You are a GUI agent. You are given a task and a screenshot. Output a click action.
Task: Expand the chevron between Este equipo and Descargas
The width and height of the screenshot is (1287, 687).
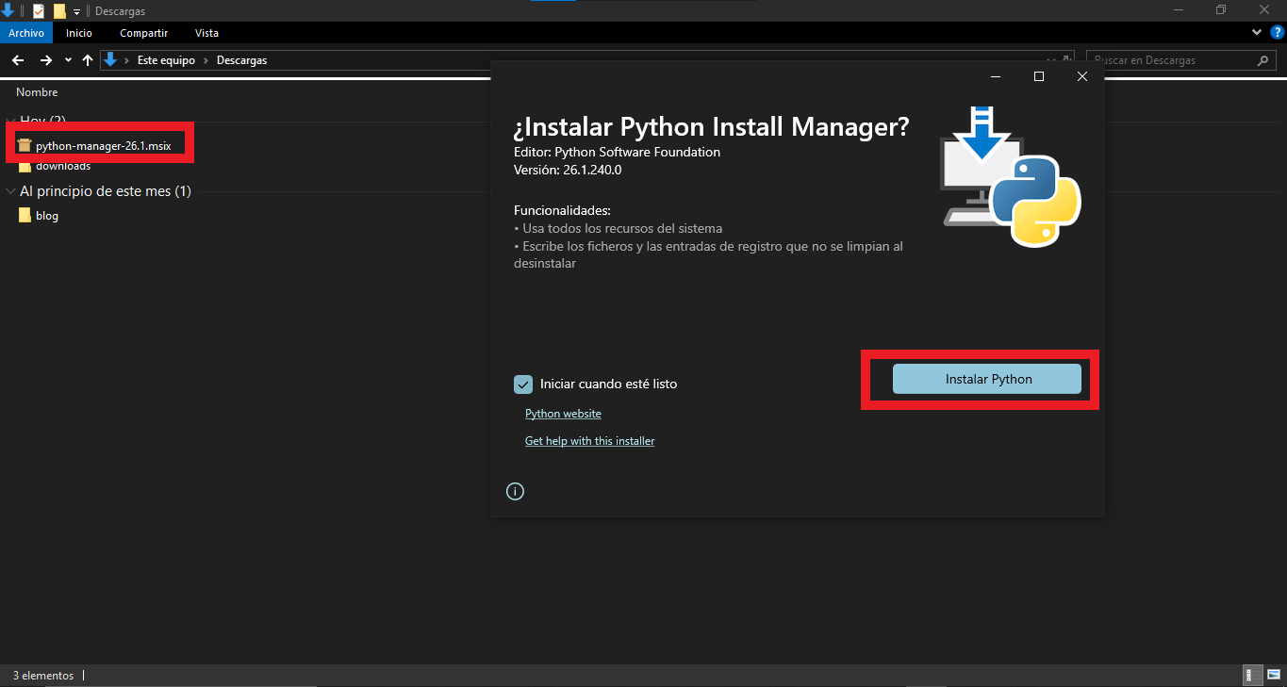pos(206,60)
